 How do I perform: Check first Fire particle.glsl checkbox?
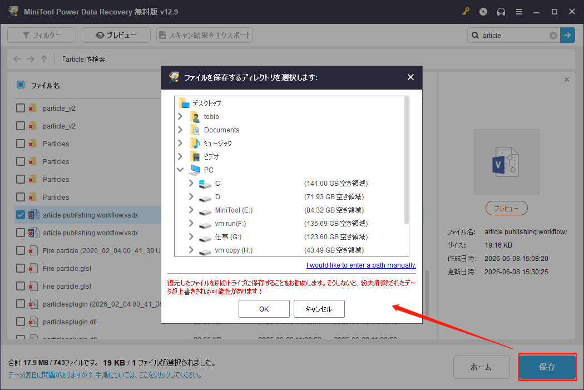[x=21, y=269]
